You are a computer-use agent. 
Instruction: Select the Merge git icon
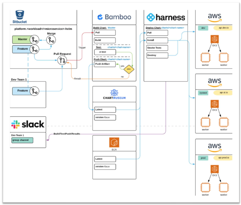[x=51, y=40]
